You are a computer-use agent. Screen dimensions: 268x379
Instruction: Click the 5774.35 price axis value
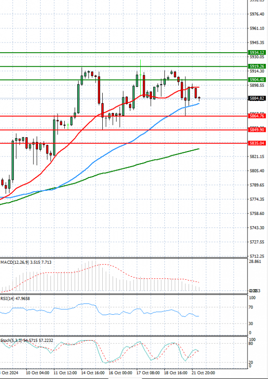[257, 199]
